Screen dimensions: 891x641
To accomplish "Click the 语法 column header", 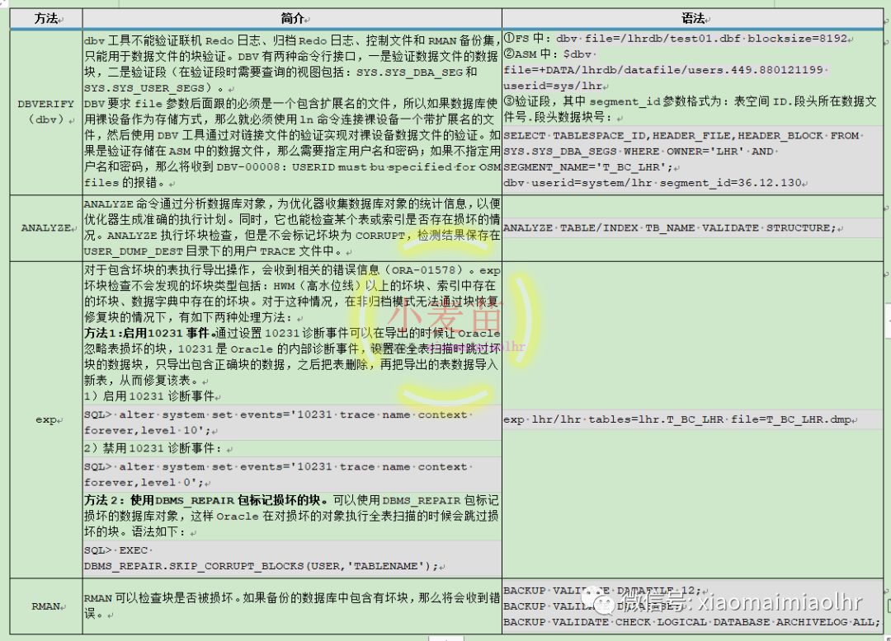I will coord(693,19).
